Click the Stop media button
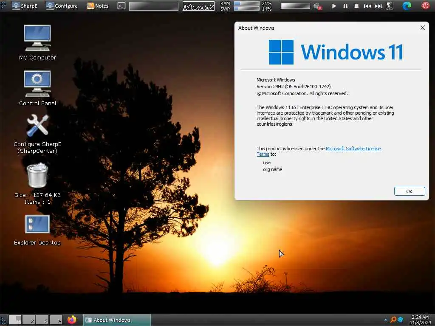 [x=356, y=6]
